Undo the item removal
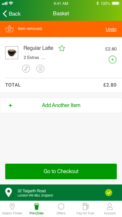The image size is (122, 217). pyautogui.click(x=111, y=29)
